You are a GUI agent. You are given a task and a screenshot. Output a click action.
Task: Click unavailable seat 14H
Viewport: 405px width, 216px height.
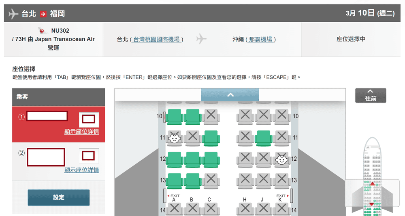point(245,209)
